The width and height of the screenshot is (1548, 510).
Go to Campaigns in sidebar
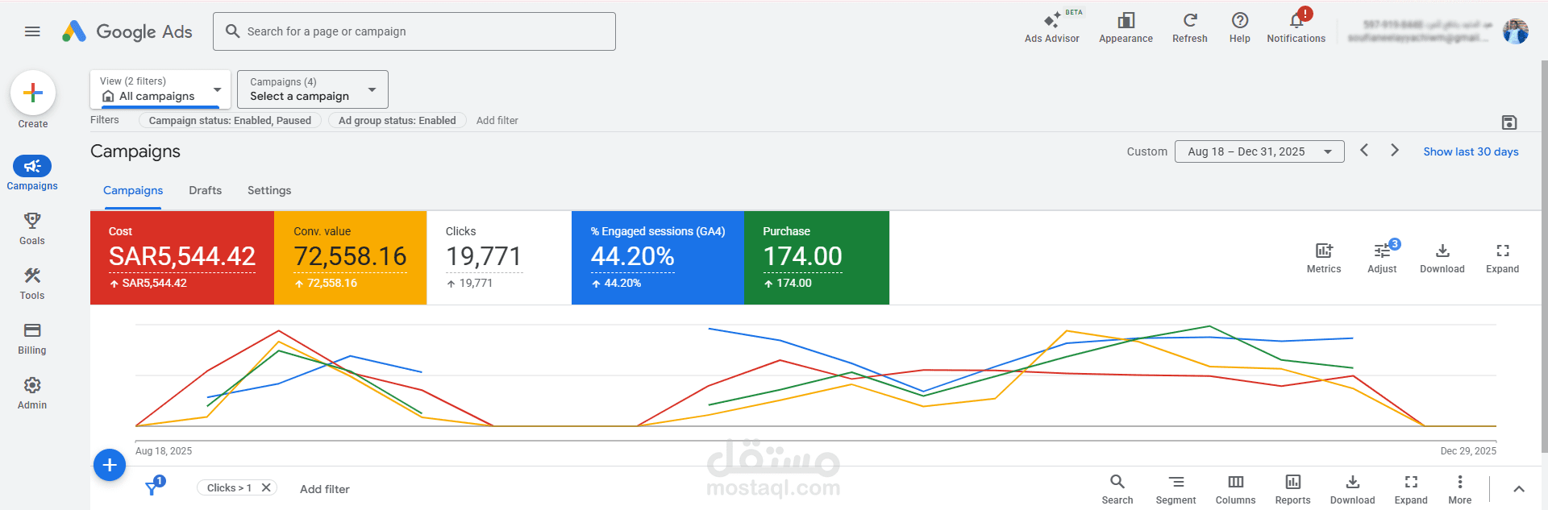[32, 173]
